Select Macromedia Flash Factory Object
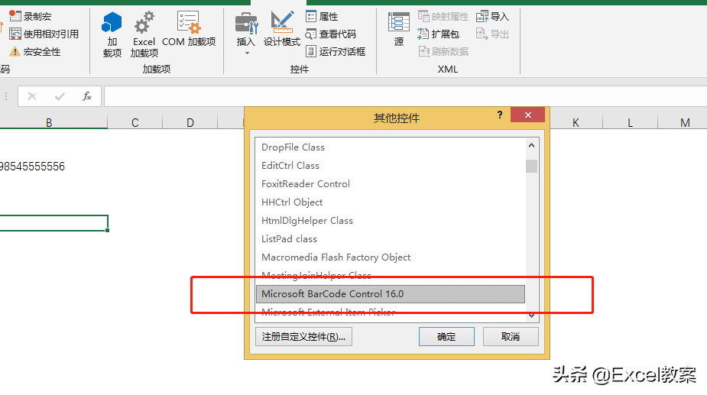Image resolution: width=707 pixels, height=395 pixels. pyautogui.click(x=391, y=257)
